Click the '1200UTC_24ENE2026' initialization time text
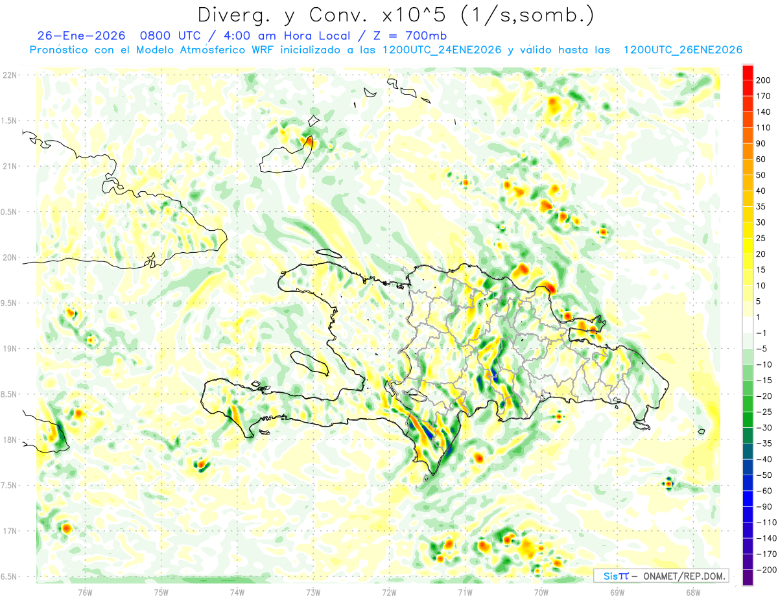This screenshot has width=778, height=601. point(442,50)
